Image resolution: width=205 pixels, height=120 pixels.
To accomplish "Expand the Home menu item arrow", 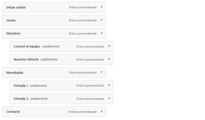I will 102,20.
